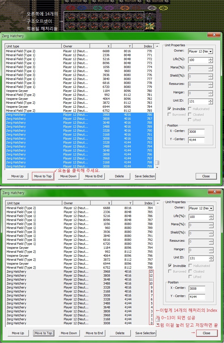Sort by Index column in upper dialog
The image size is (224, 343).
point(143,46)
